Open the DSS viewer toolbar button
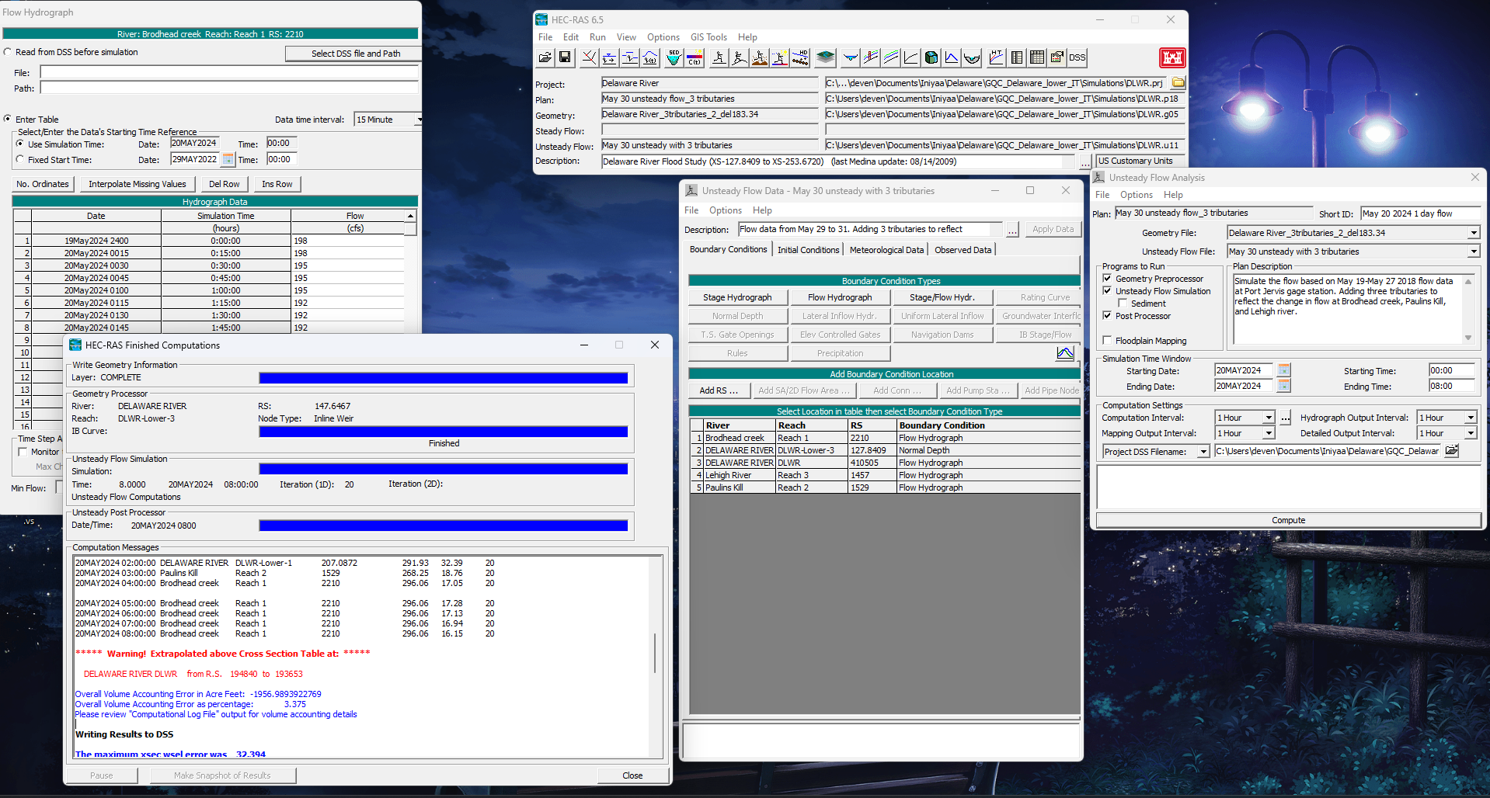1490x798 pixels. click(1077, 57)
